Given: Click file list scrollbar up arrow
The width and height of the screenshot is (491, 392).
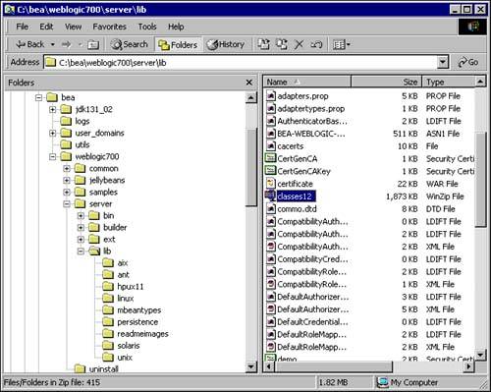Looking at the screenshot, I should coord(480,82).
